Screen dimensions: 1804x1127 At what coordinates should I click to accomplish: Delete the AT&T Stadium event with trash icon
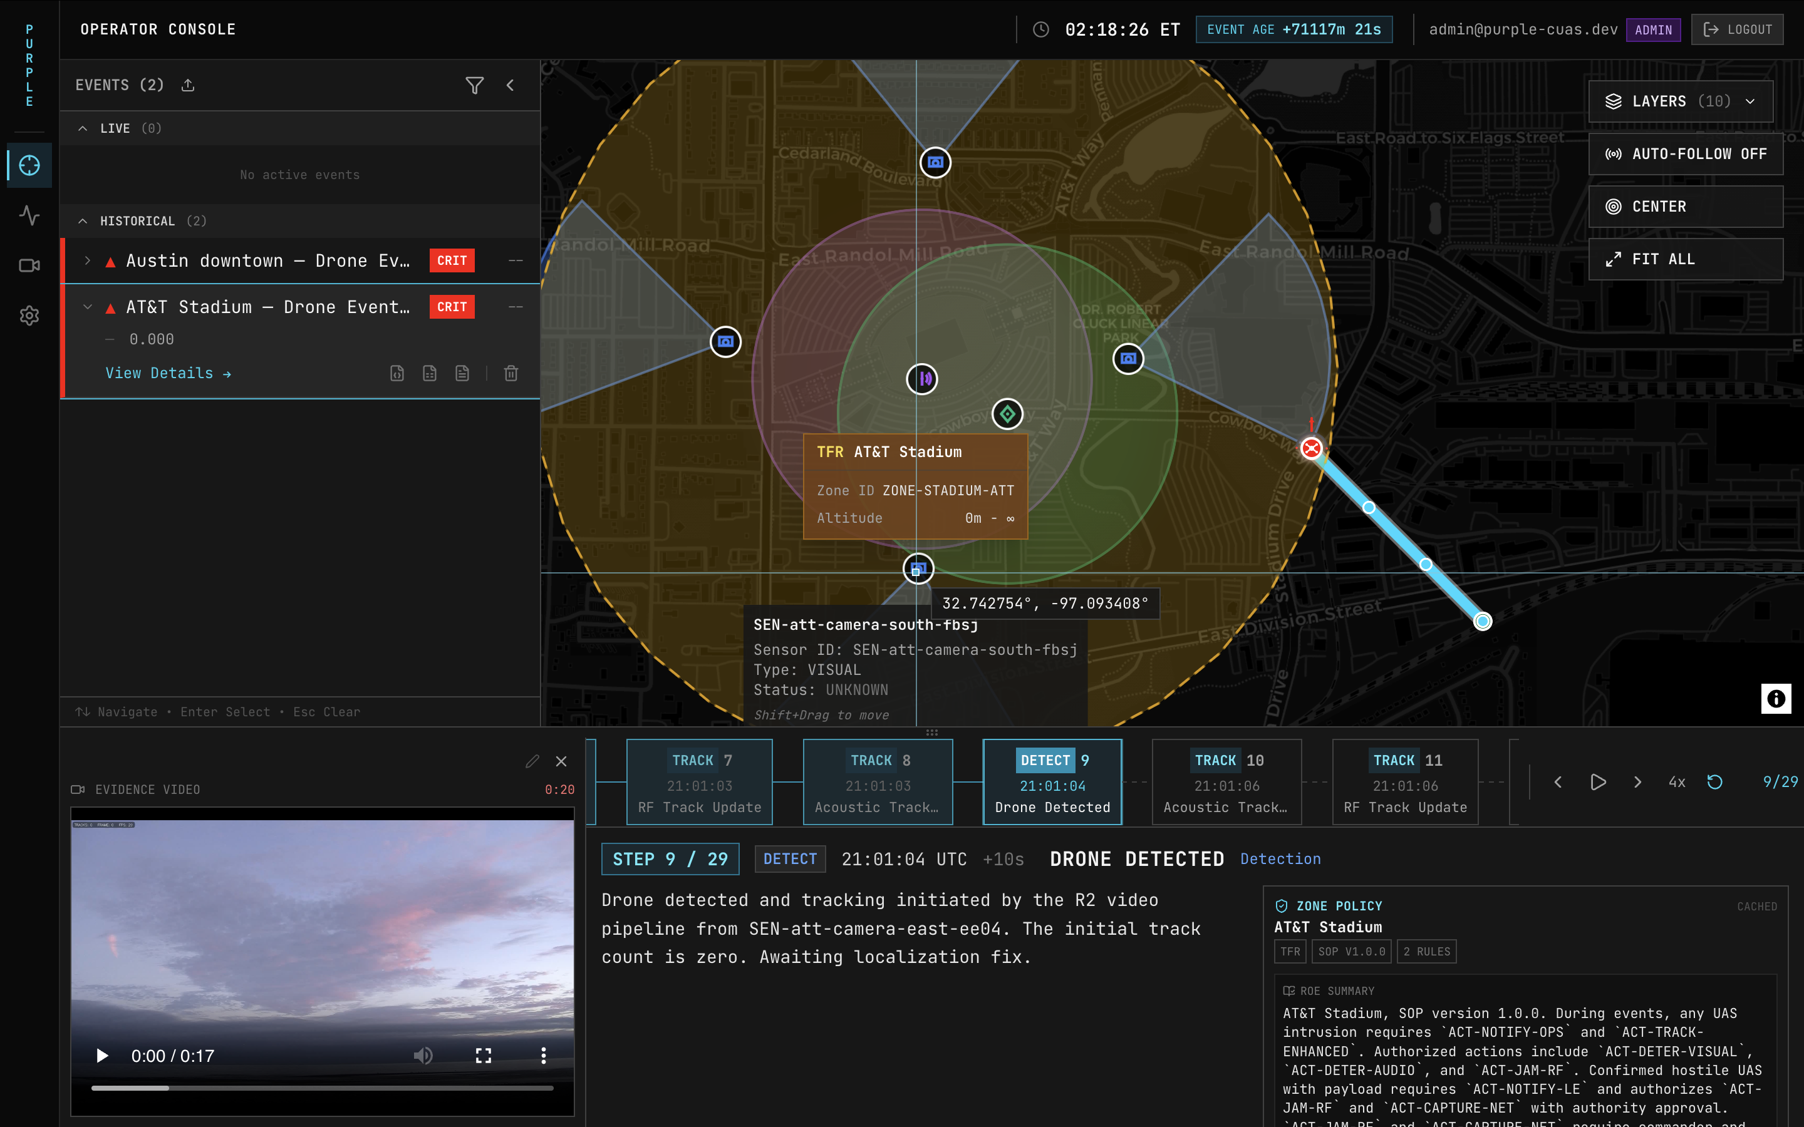[511, 373]
